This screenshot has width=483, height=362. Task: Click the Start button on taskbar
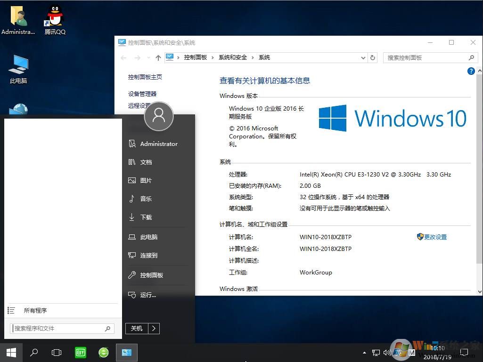click(11, 352)
